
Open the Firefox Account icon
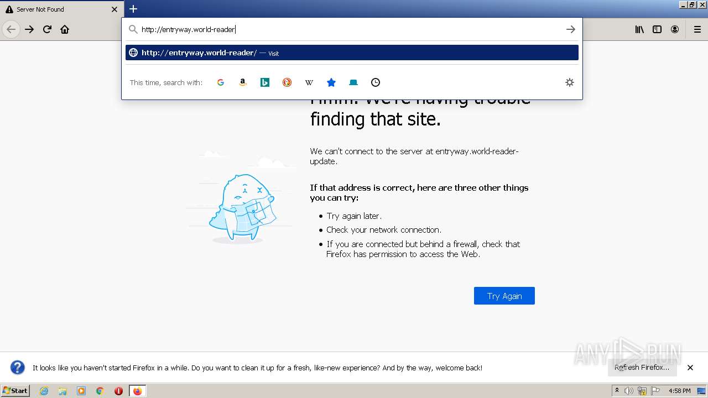click(x=675, y=29)
